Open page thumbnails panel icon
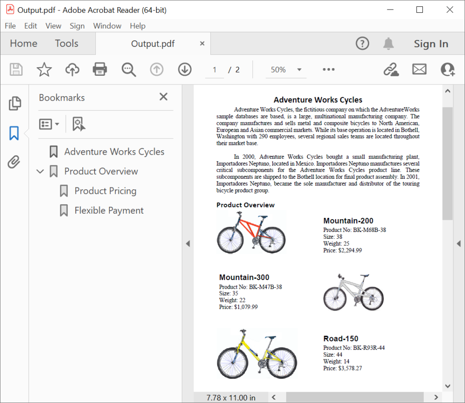This screenshot has height=403, width=465. 15,103
